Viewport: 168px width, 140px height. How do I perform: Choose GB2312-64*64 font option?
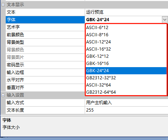point(126,92)
